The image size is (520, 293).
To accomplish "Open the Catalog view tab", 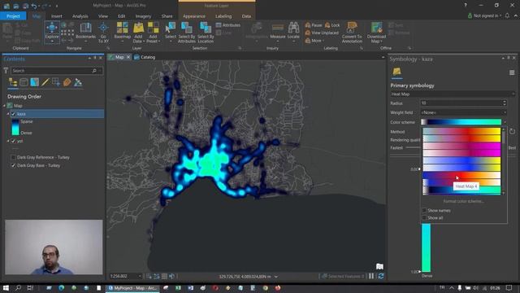I will (145, 57).
